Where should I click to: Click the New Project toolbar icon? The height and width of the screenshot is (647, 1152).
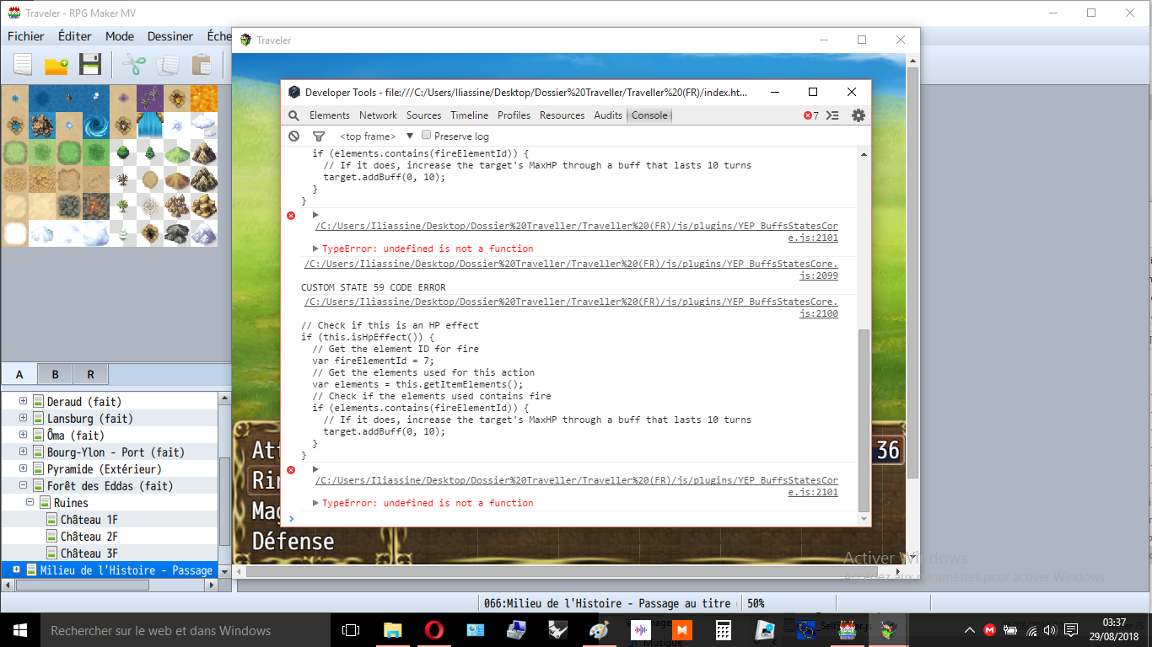click(x=23, y=65)
